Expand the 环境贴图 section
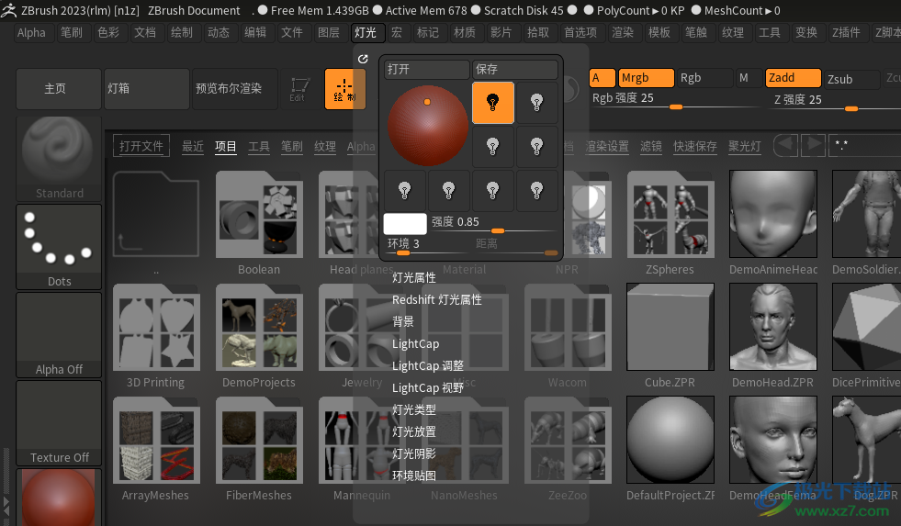The image size is (901, 526). [413, 476]
